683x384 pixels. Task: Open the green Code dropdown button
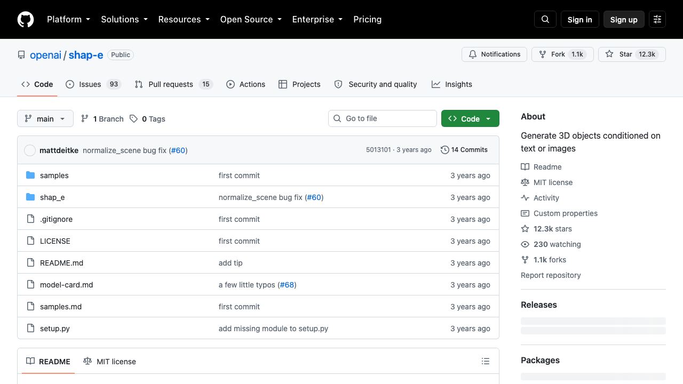click(x=470, y=118)
